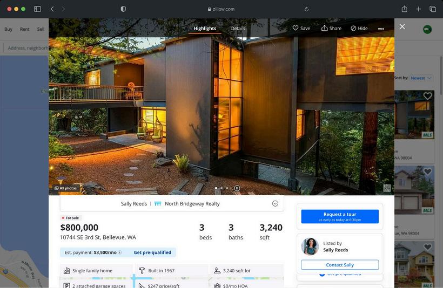This screenshot has height=288, width=443.
Task: Toggle Safari sidebar icon
Action: [37, 9]
